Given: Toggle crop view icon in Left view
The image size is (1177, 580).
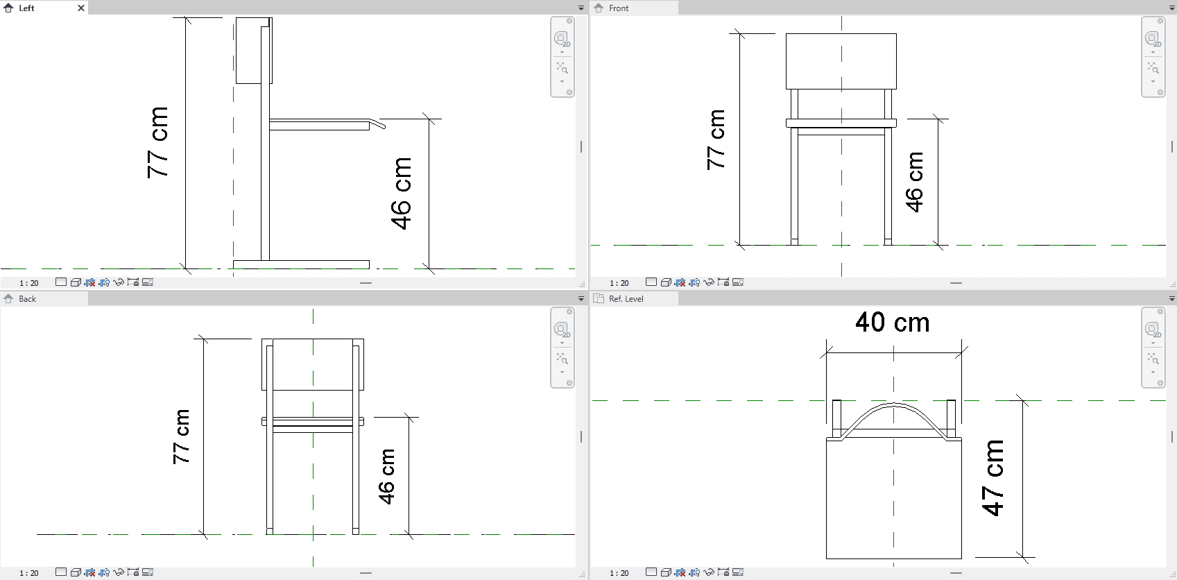Looking at the screenshot, I should 89,282.
